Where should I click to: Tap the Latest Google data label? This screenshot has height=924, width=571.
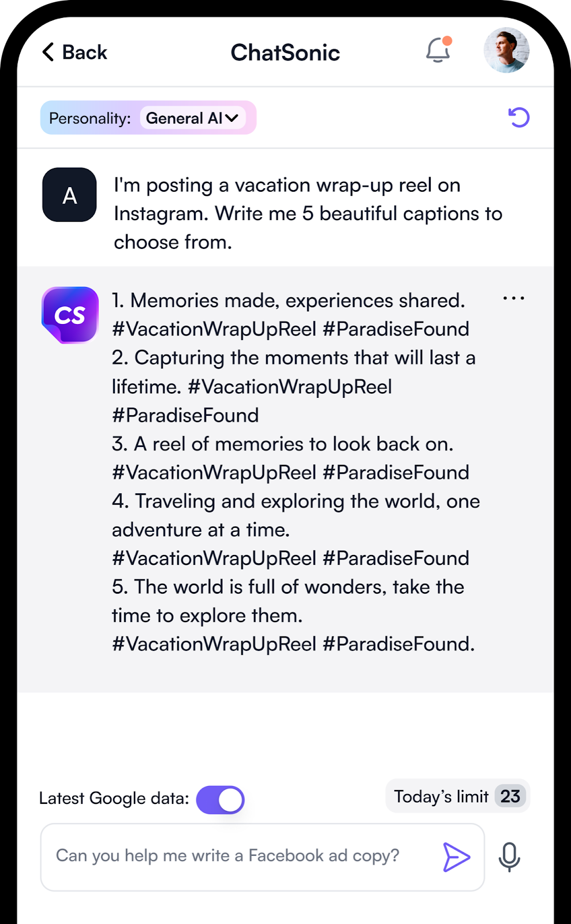tap(114, 798)
